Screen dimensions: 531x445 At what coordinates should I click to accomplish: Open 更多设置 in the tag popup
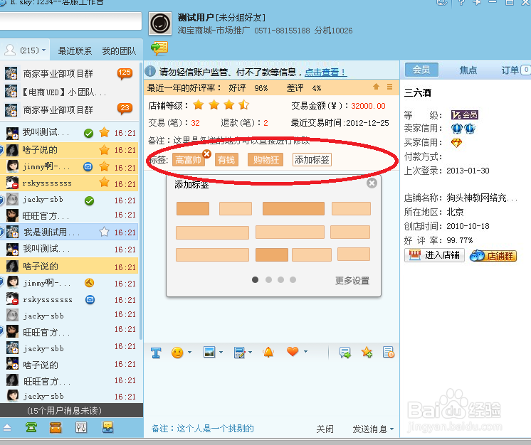352,280
